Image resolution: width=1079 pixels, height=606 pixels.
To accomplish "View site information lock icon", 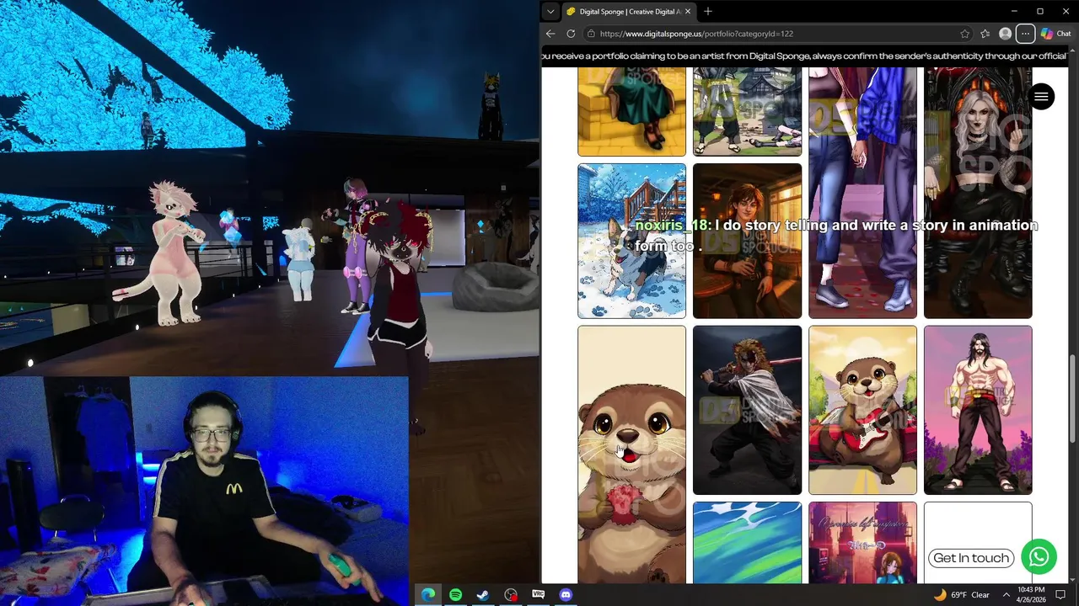I will click(592, 34).
